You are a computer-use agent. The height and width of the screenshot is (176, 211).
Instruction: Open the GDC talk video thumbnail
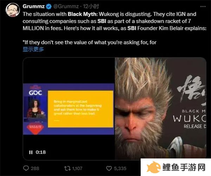(69, 109)
